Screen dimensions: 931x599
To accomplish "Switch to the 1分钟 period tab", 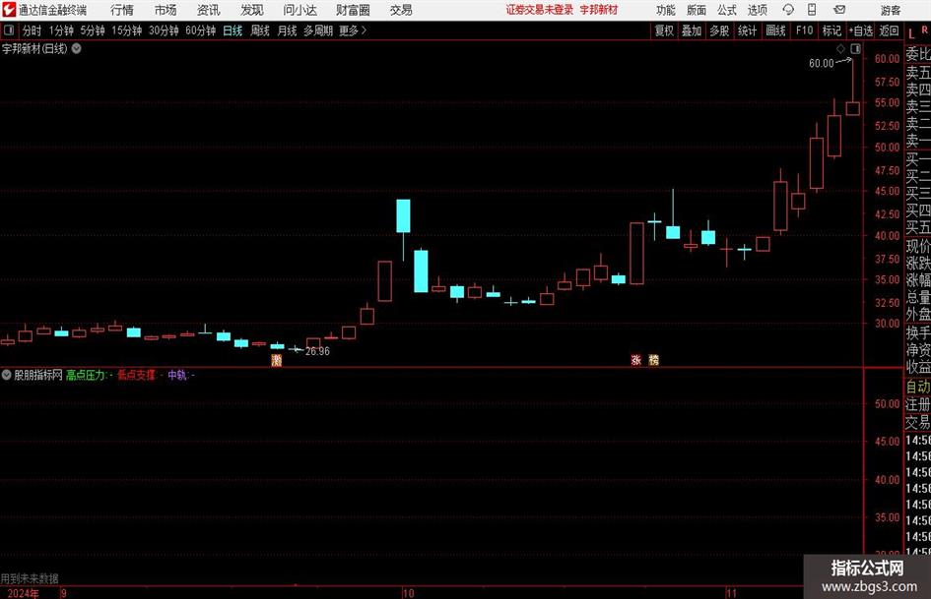I will [x=60, y=30].
